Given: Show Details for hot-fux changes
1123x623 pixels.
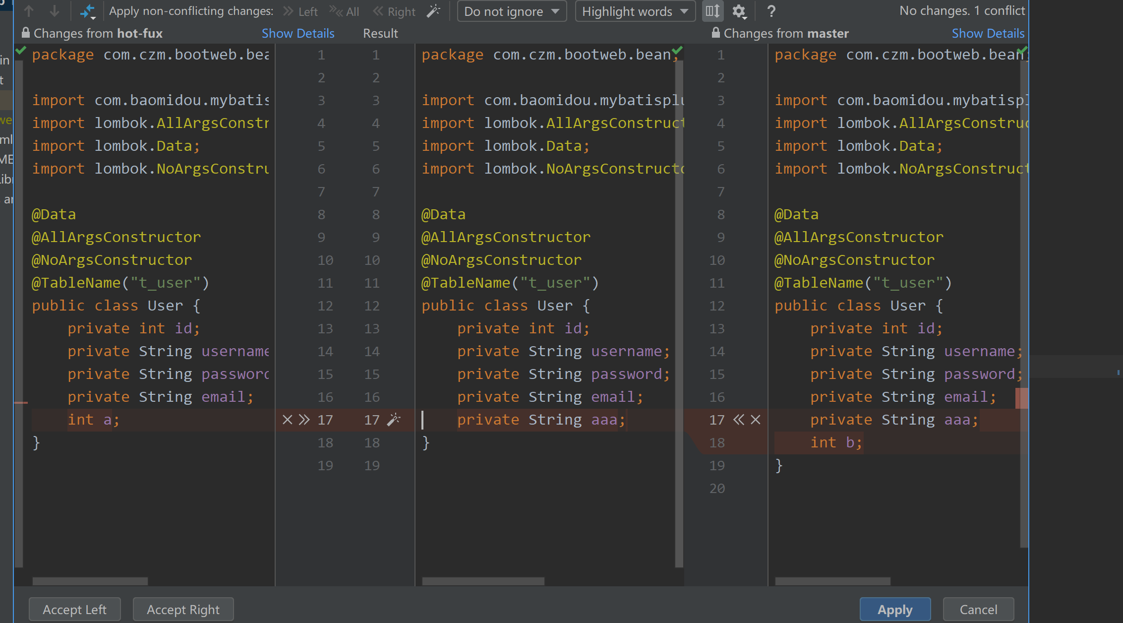Looking at the screenshot, I should [x=298, y=33].
